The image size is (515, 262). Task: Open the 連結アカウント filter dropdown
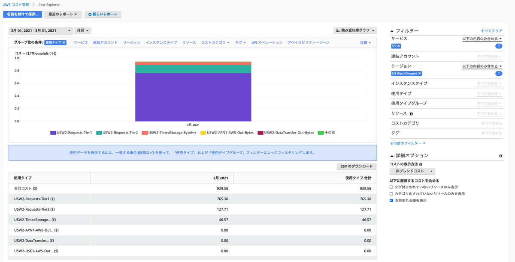(x=489, y=57)
